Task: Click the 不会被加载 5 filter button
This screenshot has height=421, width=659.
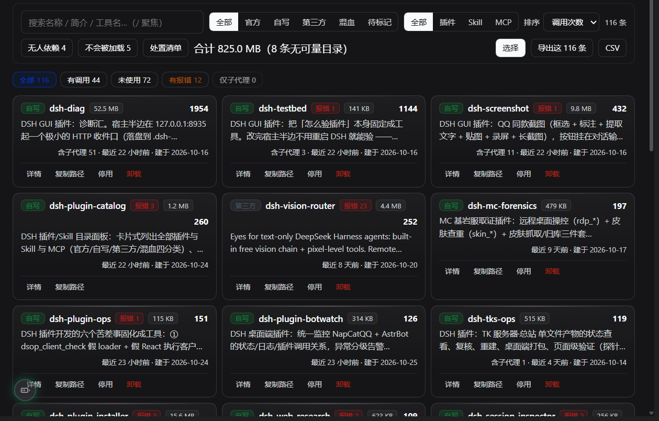Action: [x=108, y=48]
